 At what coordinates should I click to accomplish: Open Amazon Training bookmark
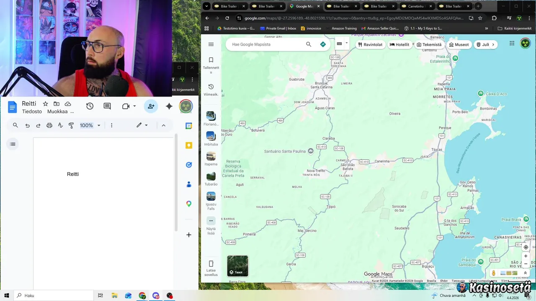coord(341,28)
